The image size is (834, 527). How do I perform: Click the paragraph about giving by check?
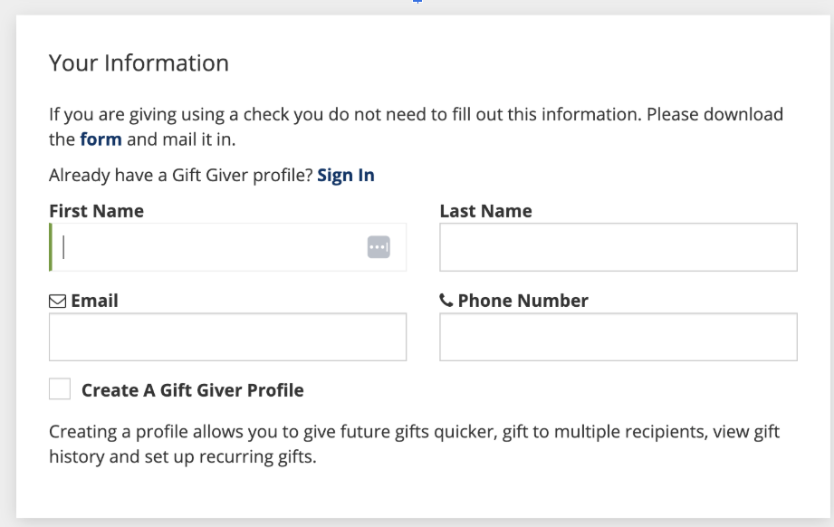tap(417, 117)
